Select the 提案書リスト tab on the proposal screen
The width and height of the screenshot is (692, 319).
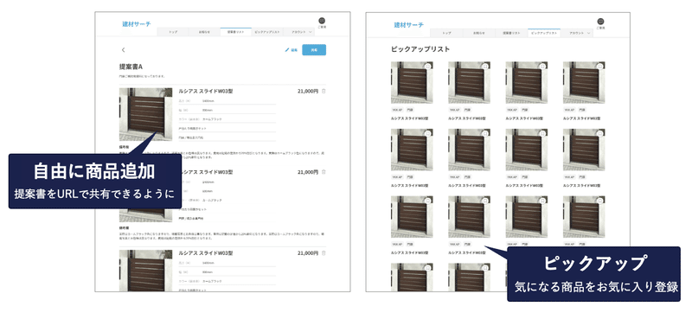coord(235,32)
